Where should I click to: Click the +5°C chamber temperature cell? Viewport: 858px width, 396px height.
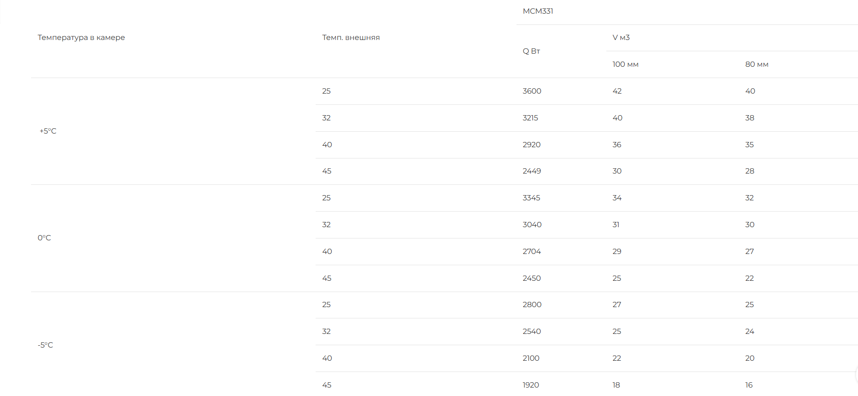48,131
